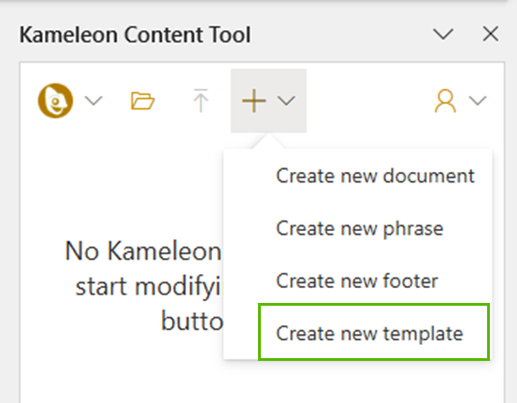The image size is (517, 403).
Task: Expand the chevron beside the Kameleon logo
Action: pos(93,101)
